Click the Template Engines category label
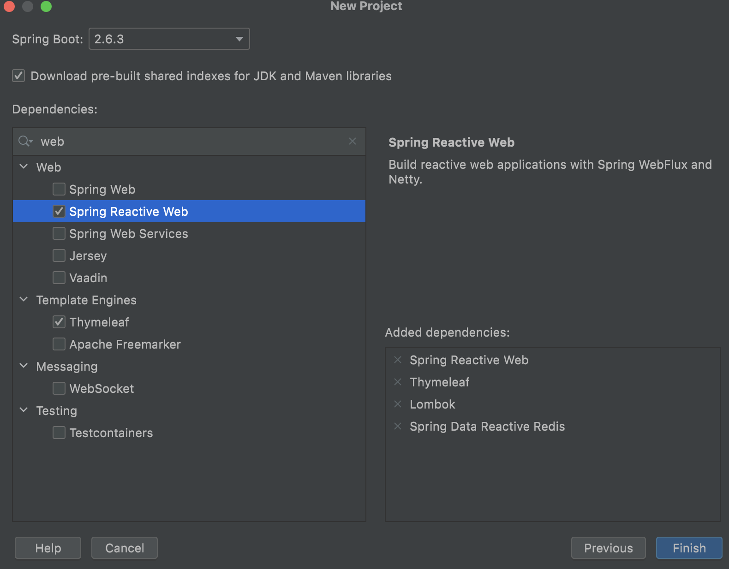The width and height of the screenshot is (729, 569). [x=86, y=300]
